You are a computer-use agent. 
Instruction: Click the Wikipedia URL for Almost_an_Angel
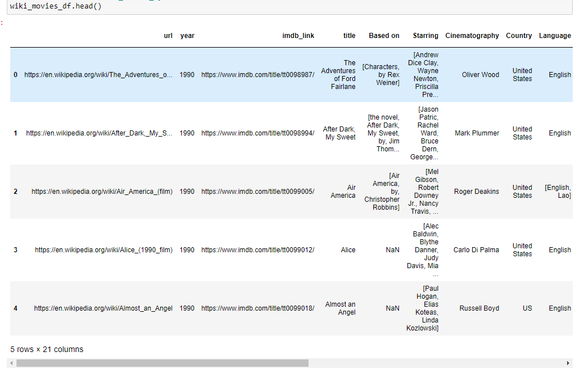[x=103, y=308]
